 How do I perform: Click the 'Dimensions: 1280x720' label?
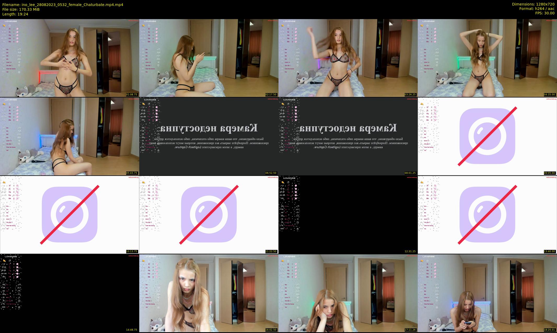(x=533, y=4)
